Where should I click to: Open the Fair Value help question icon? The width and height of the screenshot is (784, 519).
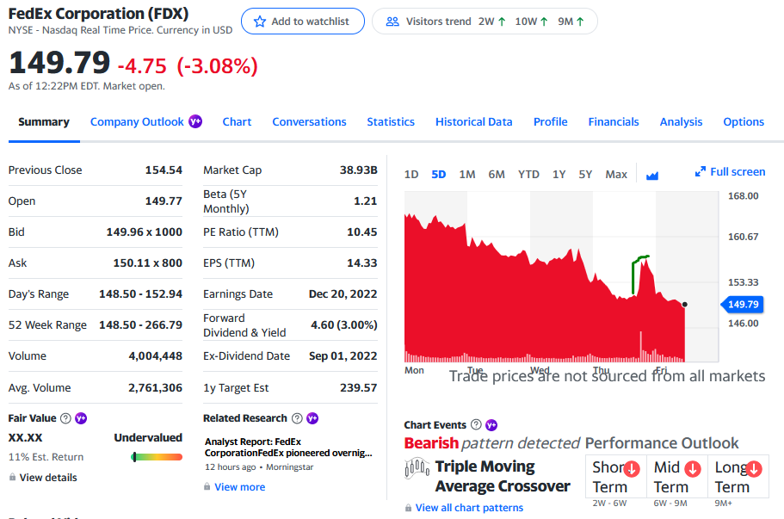click(65, 418)
